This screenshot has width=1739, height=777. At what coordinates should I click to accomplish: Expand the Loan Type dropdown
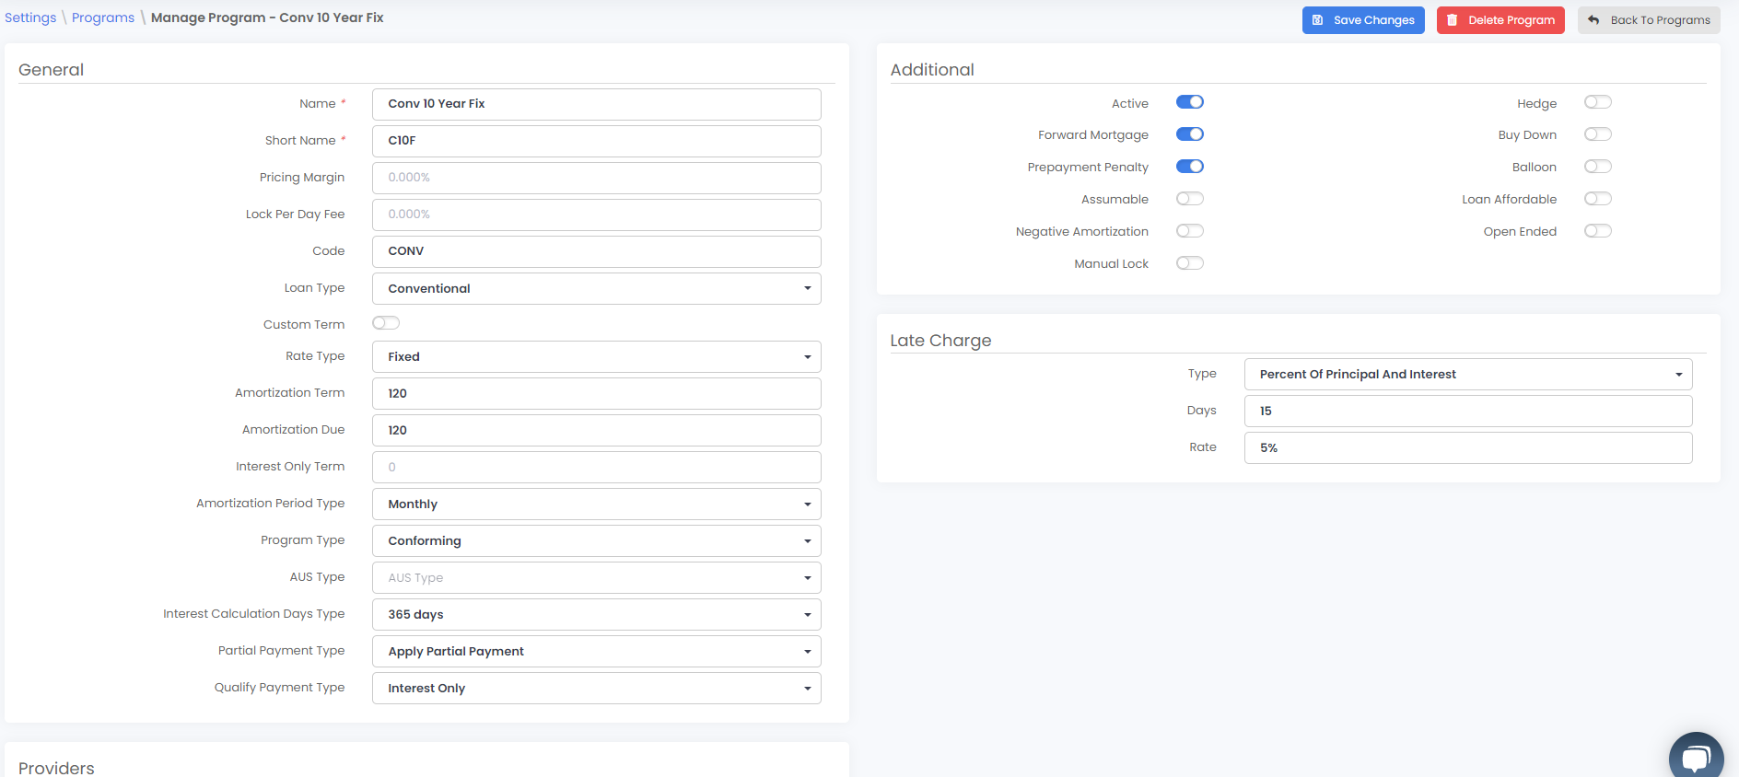(x=596, y=288)
